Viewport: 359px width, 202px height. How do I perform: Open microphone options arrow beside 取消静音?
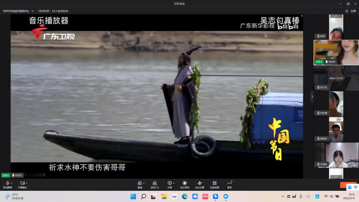12,183
